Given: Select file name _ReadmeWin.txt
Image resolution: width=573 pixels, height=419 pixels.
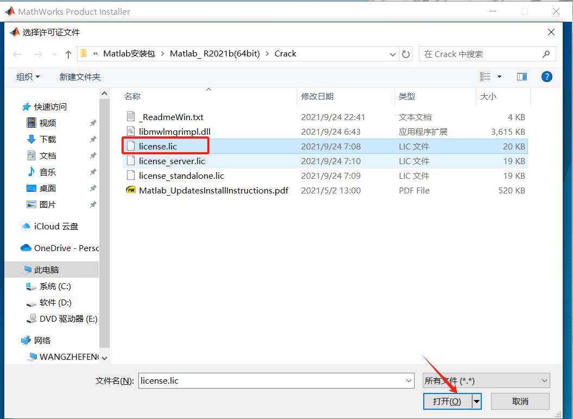Looking at the screenshot, I should (171, 117).
